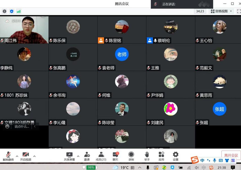Viewport: 241px width, 170px height.
Task: Click the 解除静音 unmute microphone icon
Action: (8, 155)
